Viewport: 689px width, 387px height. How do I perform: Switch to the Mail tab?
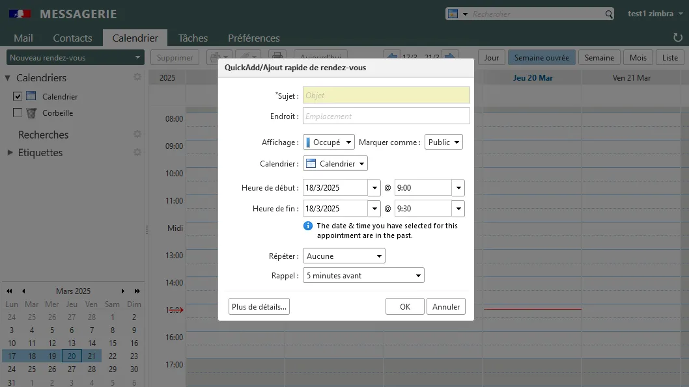pos(23,38)
